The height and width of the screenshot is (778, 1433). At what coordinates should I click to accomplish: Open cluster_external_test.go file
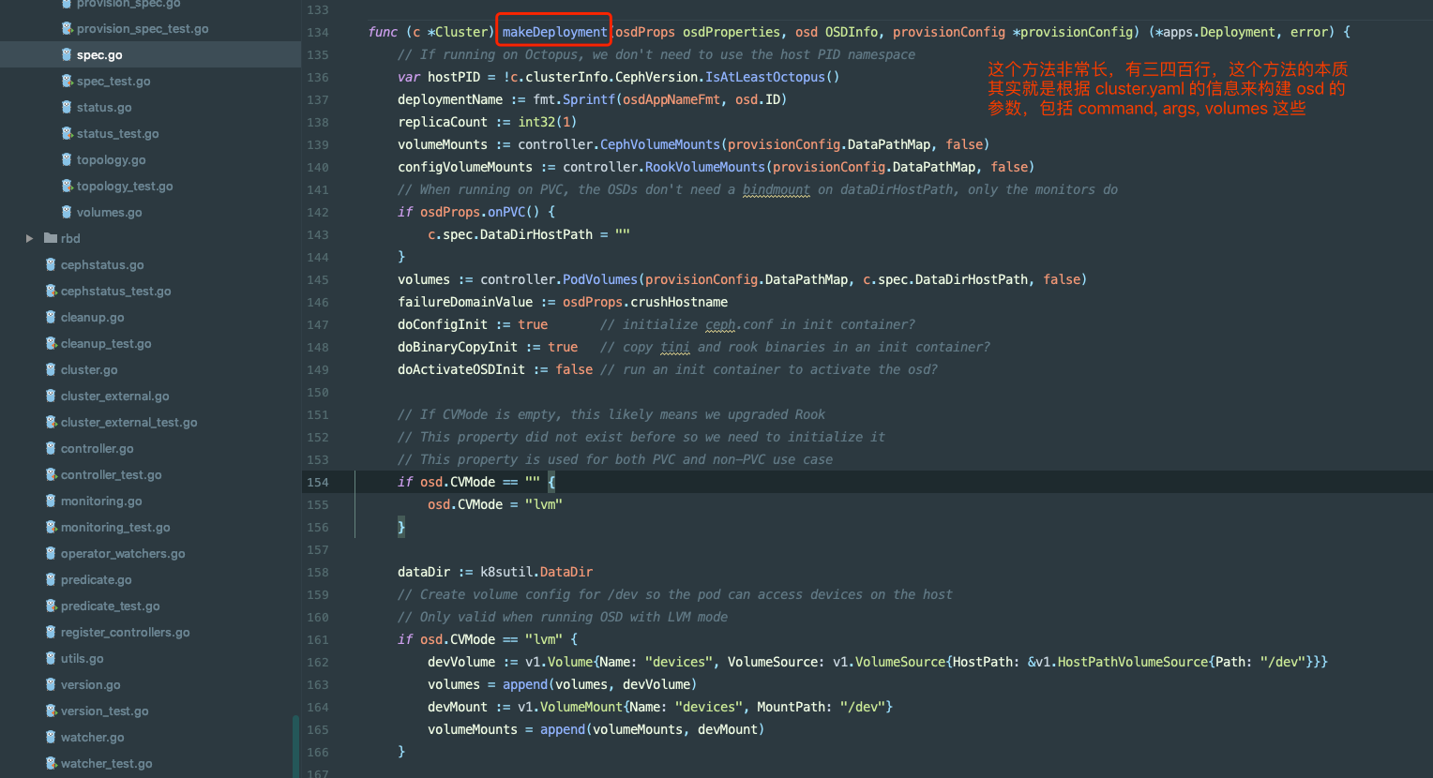point(128,423)
